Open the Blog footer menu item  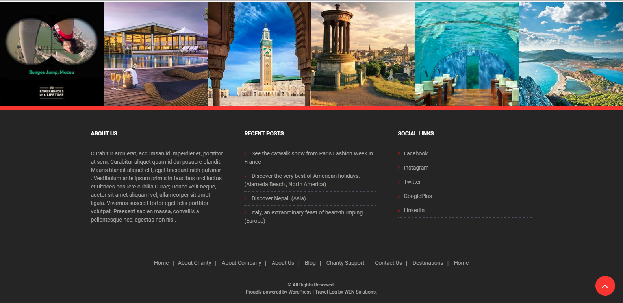pyautogui.click(x=310, y=263)
